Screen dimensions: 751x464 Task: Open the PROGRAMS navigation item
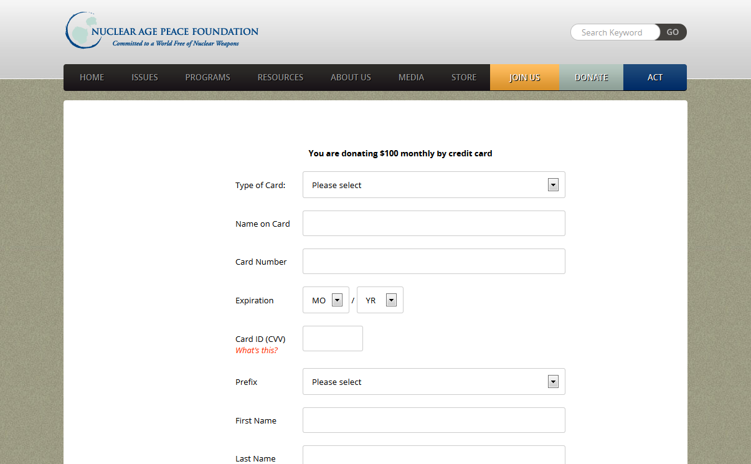point(207,78)
